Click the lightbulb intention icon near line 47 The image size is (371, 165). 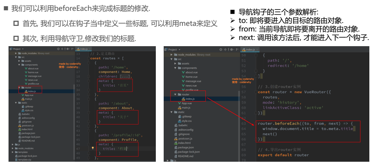pos(93,148)
